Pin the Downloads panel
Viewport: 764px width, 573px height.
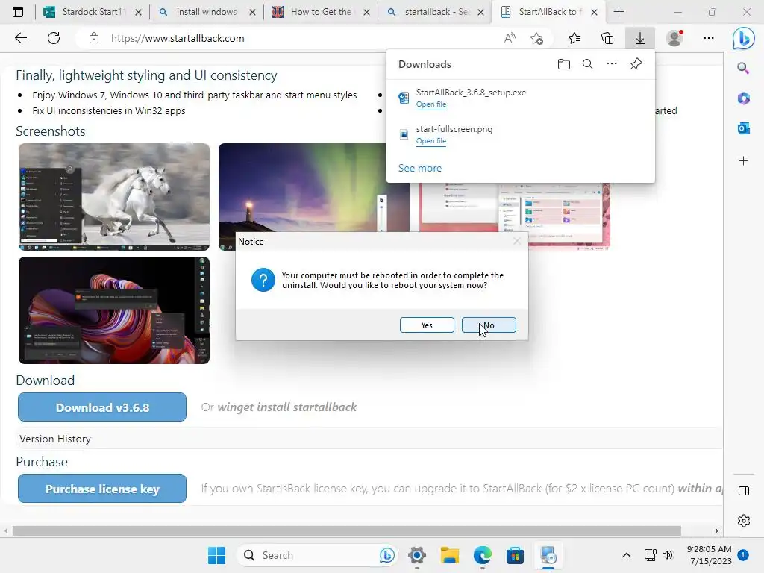pyautogui.click(x=636, y=64)
